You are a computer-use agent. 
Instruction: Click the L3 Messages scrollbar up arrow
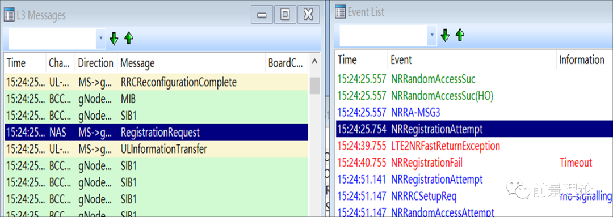[314, 62]
